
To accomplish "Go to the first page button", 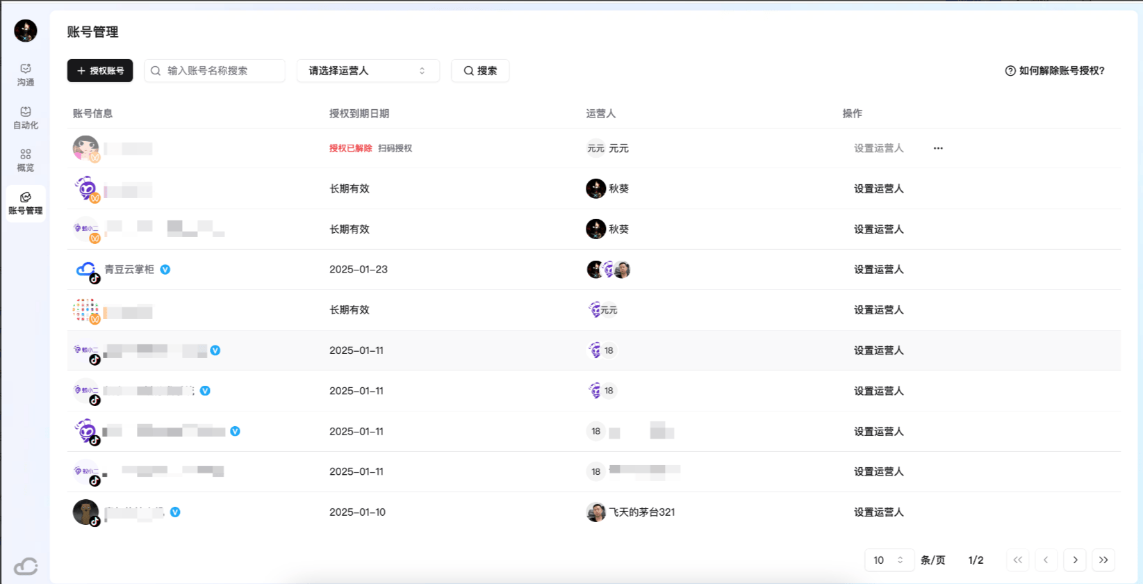I will click(x=1017, y=560).
